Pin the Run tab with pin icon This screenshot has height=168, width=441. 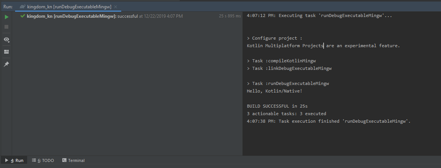(6, 64)
